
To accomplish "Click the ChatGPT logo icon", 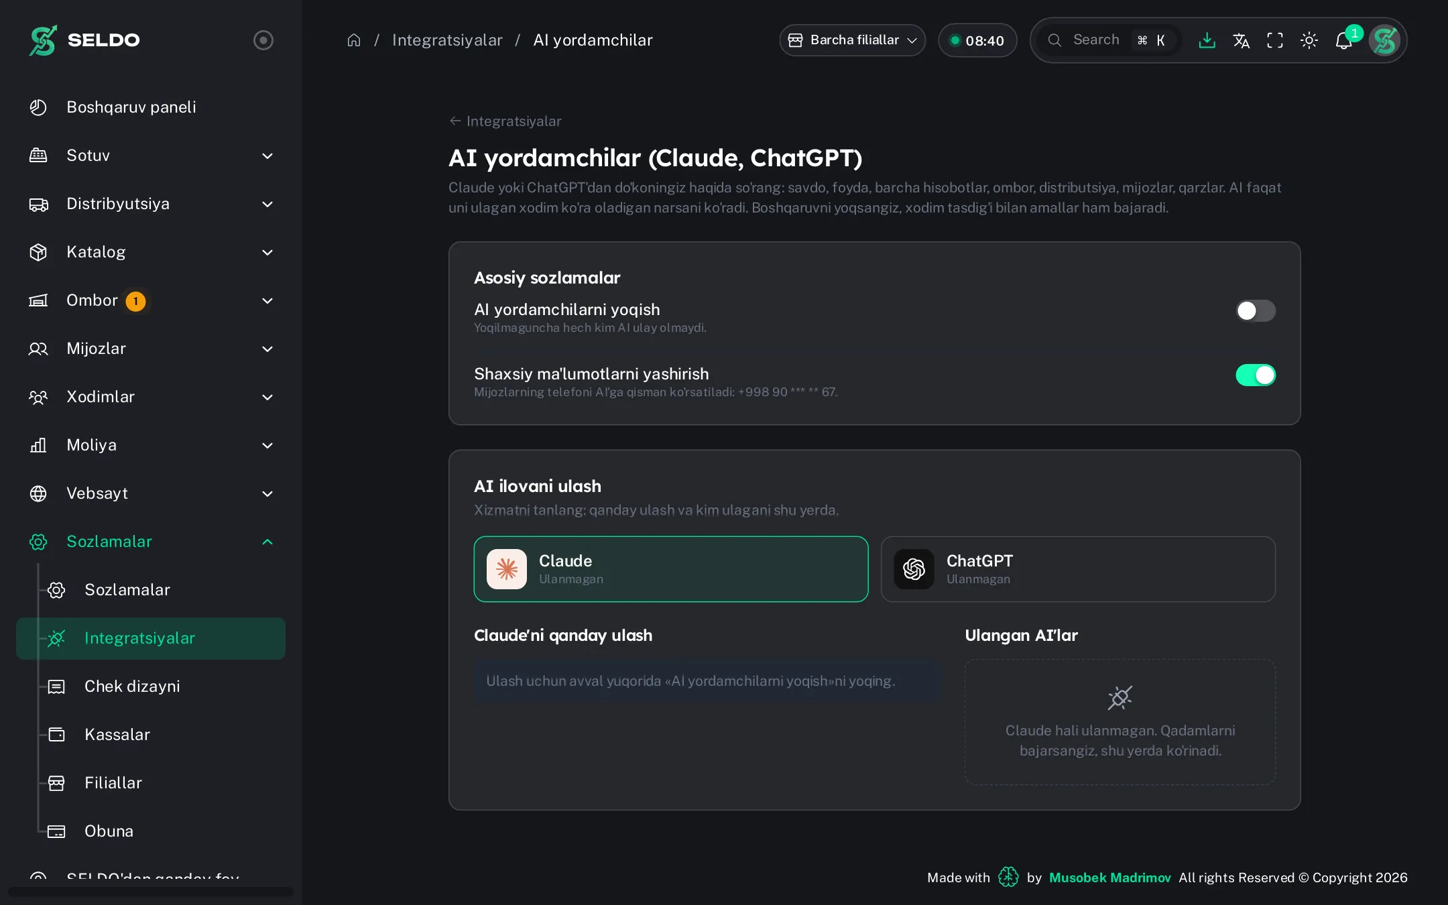I will click(914, 569).
